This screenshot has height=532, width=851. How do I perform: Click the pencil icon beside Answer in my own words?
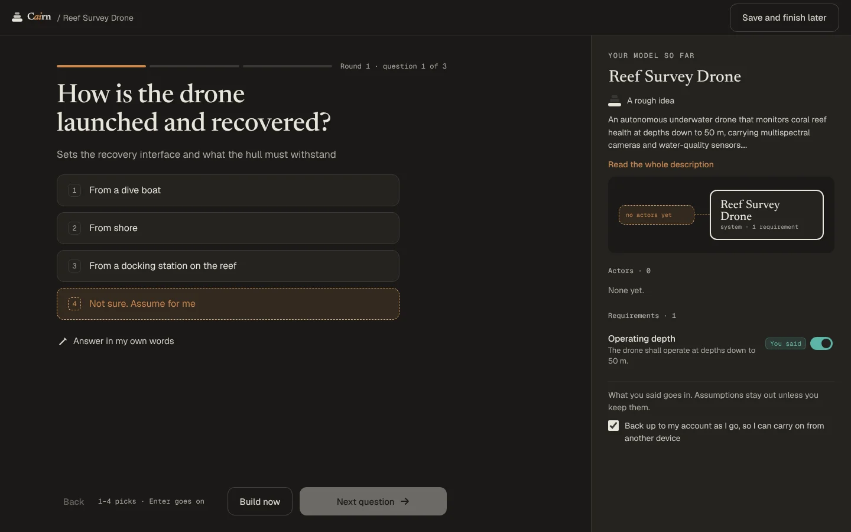pos(63,342)
